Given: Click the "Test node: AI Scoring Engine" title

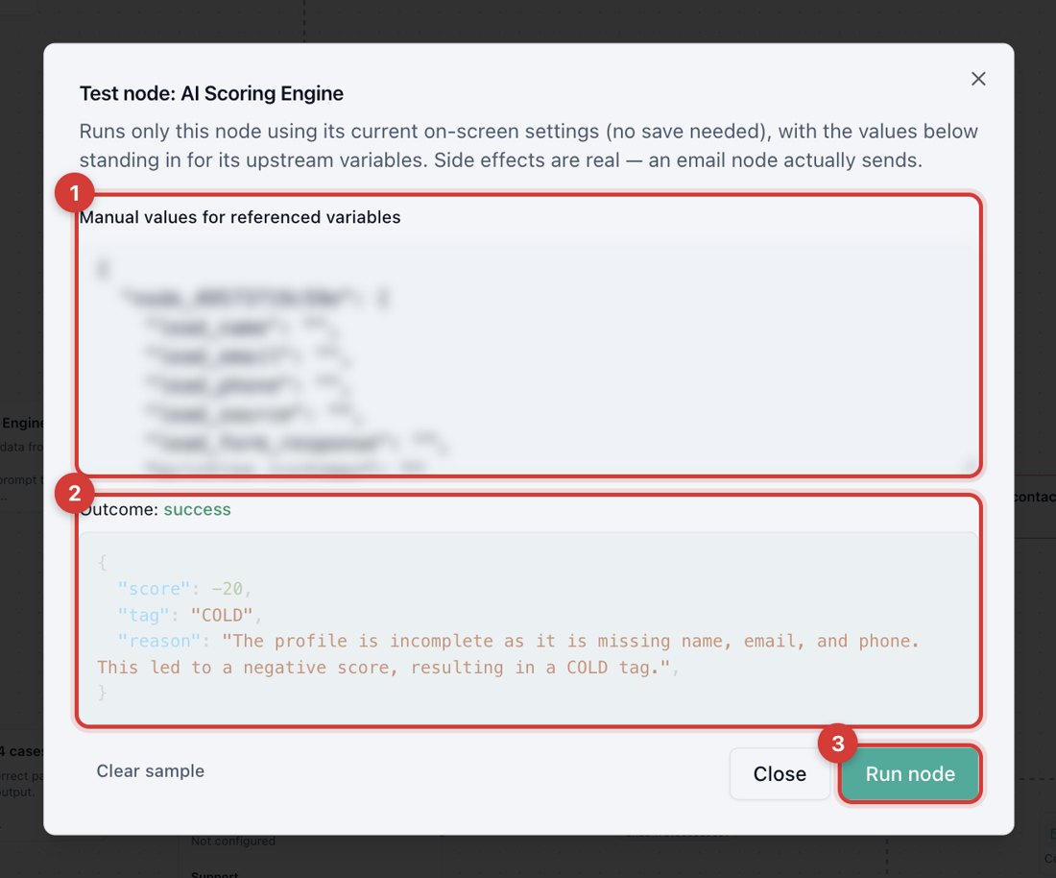Looking at the screenshot, I should (x=211, y=93).
